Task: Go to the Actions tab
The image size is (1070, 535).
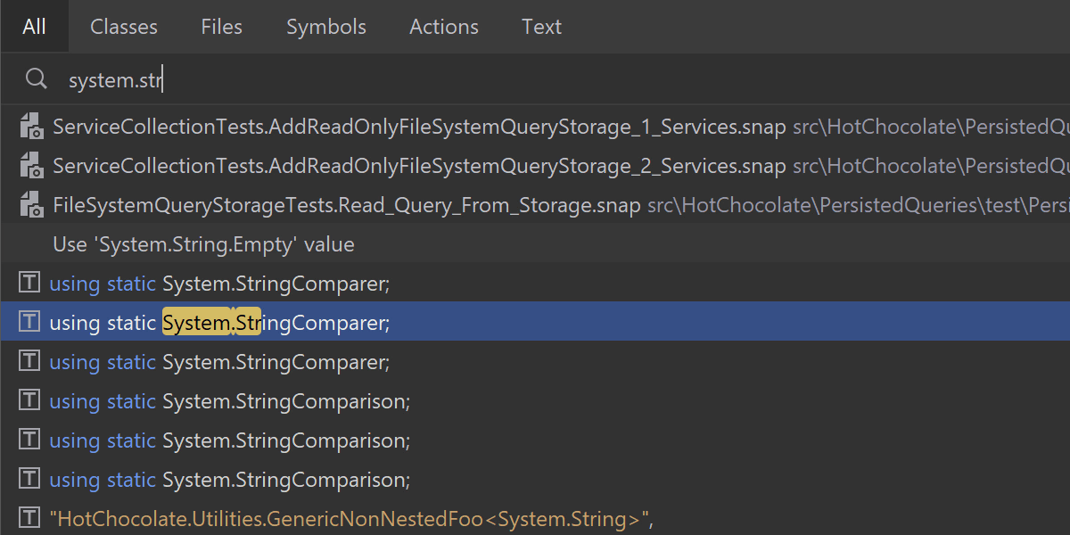Action: click(443, 27)
